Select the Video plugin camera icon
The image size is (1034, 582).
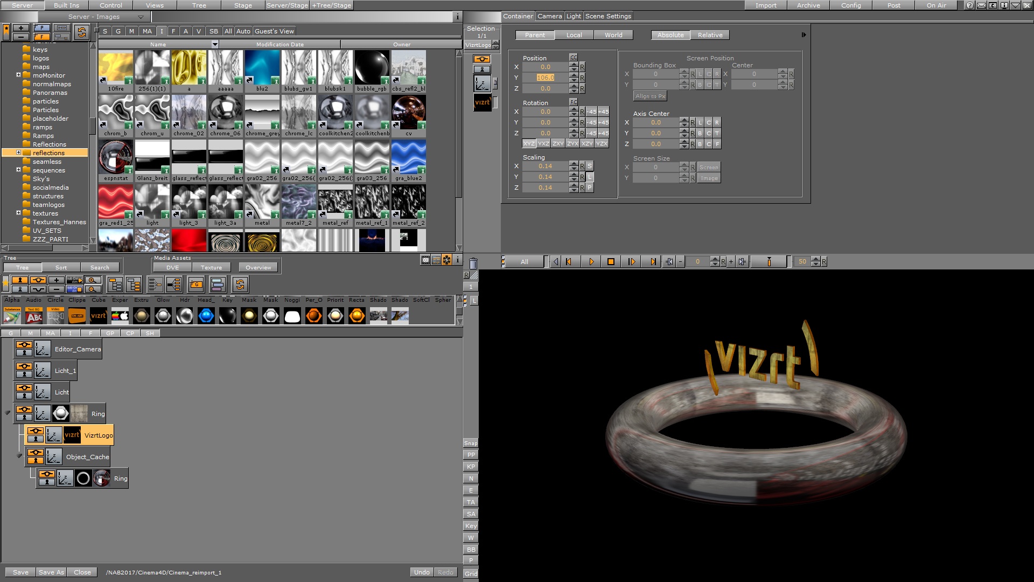point(55,316)
